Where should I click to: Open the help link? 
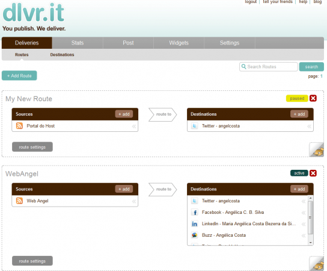pos(303,2)
